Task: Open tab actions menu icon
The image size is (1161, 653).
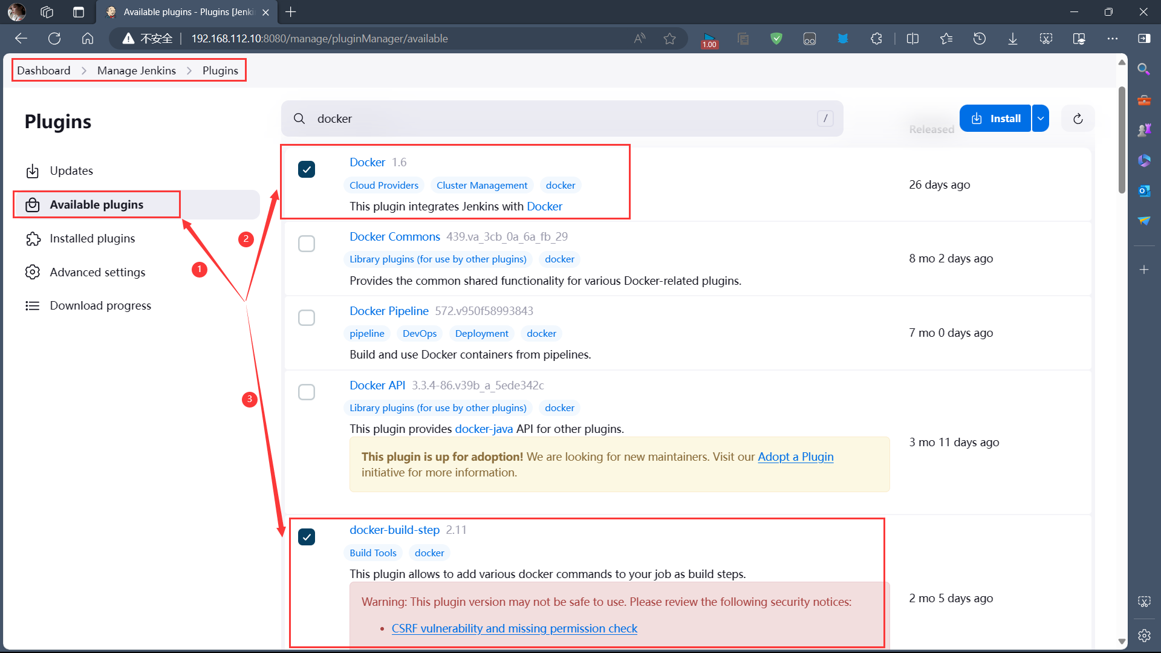Action: 79,12
